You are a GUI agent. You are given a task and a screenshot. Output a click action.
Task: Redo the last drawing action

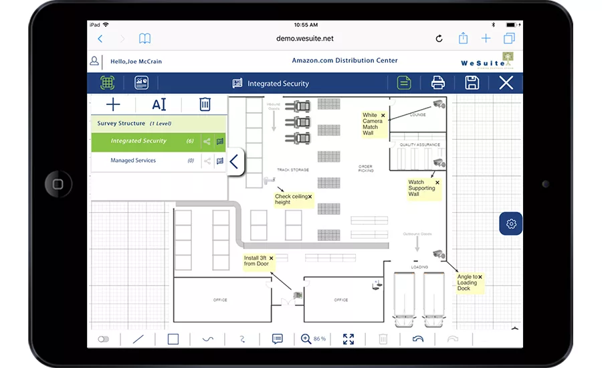click(x=453, y=339)
